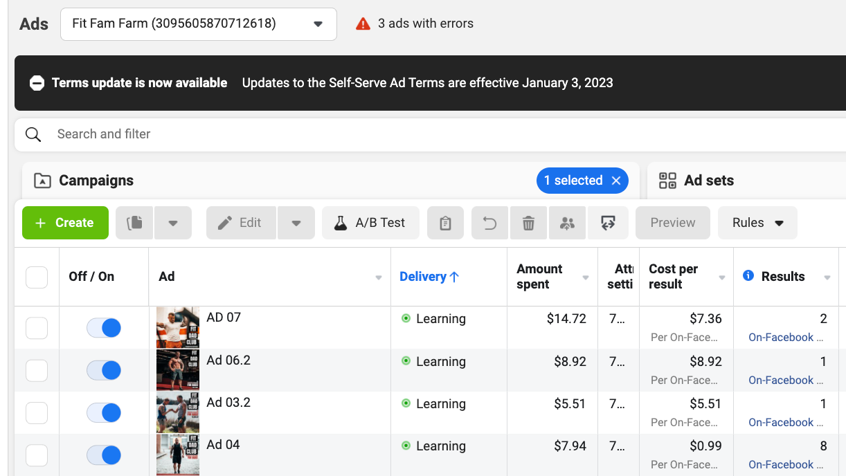Click the duplicate ads icon
This screenshot has height=476, width=846.
coord(135,223)
